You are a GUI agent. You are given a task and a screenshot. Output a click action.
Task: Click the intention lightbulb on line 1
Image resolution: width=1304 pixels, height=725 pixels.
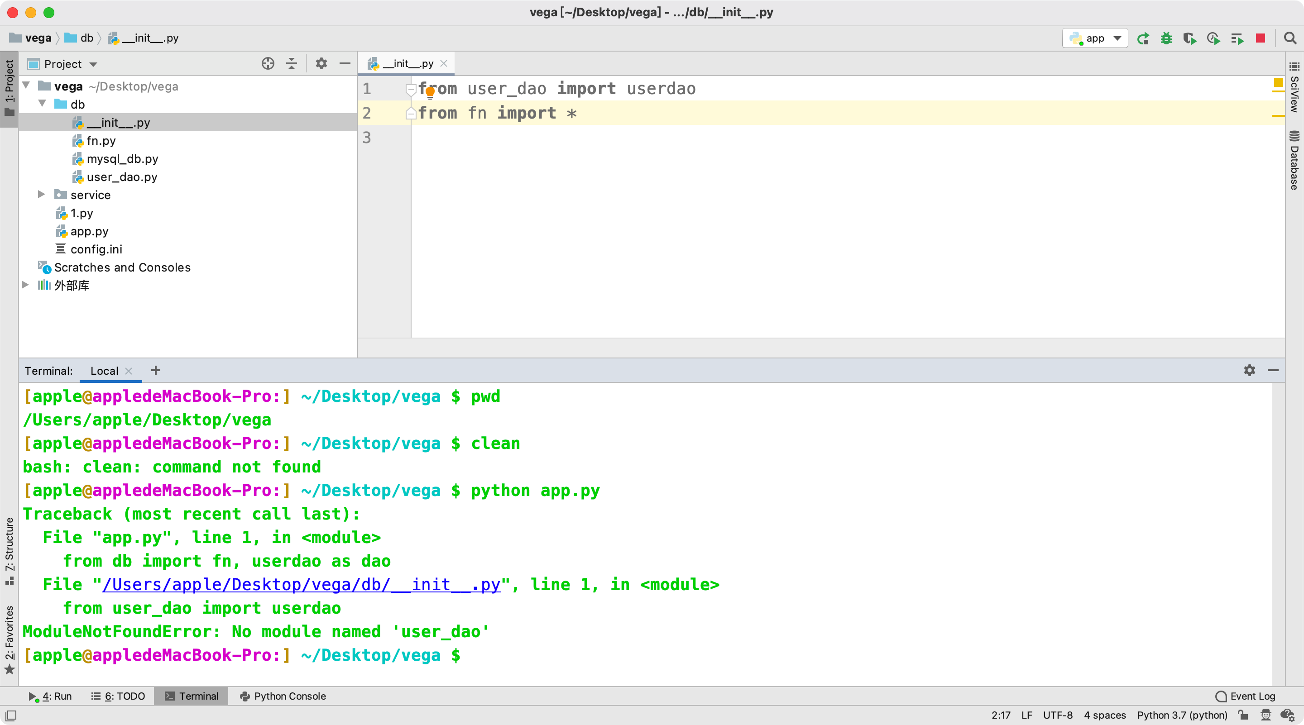tap(430, 93)
